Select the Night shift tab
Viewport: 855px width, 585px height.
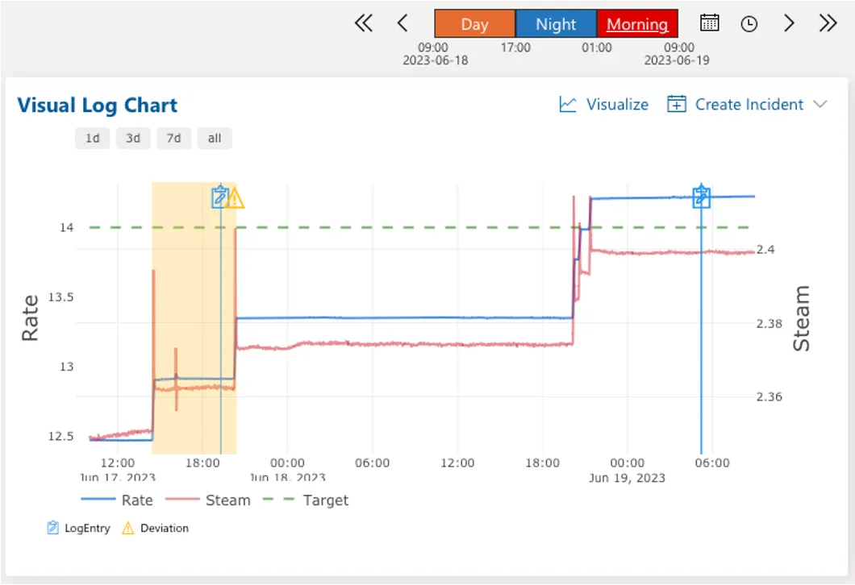tap(556, 24)
